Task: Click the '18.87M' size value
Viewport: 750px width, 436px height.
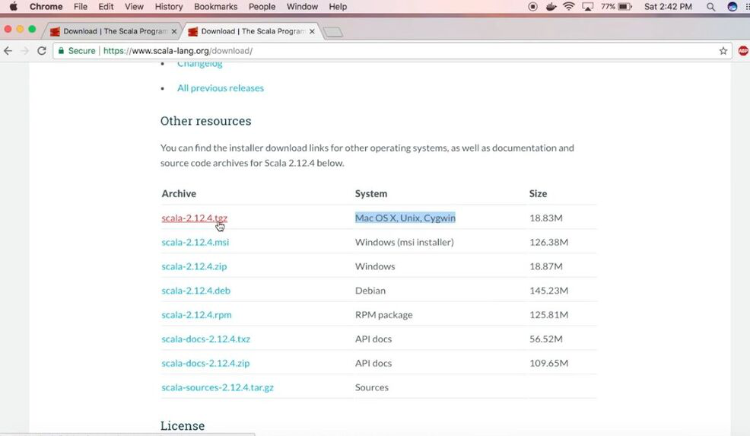Action: point(545,266)
